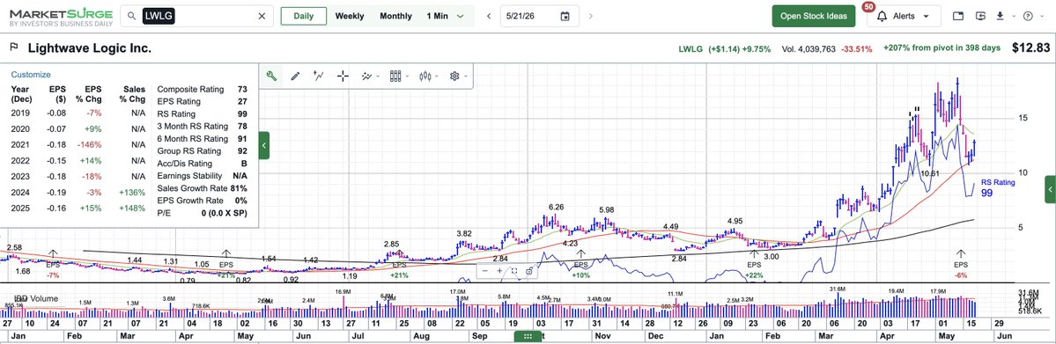This screenshot has height=344, width=1056.
Task: Activate the crosshair cursor tool
Action: (343, 76)
